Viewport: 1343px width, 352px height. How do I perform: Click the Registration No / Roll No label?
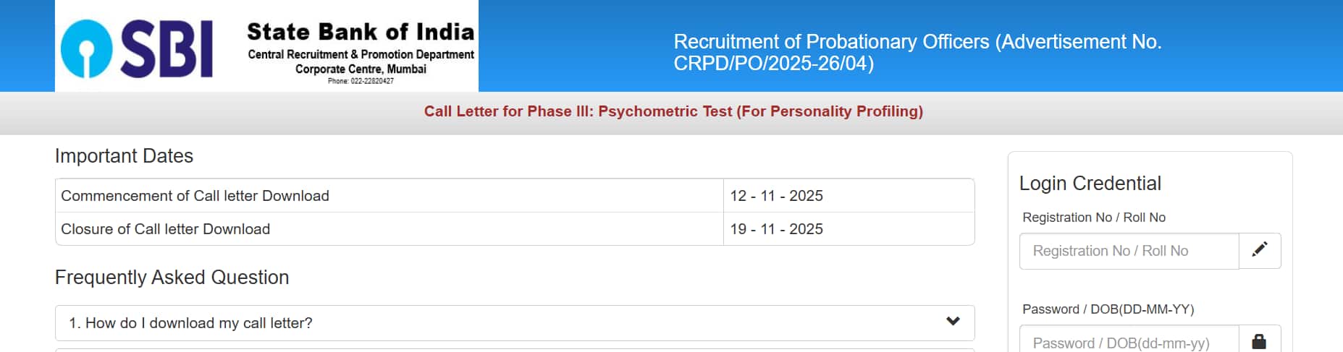click(1093, 218)
